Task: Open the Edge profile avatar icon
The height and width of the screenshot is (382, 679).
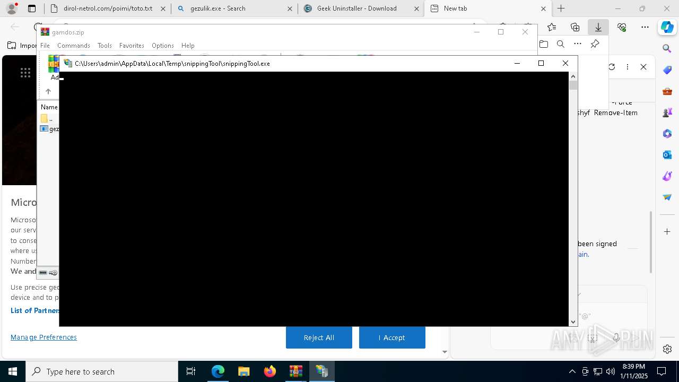Action: coord(12,8)
